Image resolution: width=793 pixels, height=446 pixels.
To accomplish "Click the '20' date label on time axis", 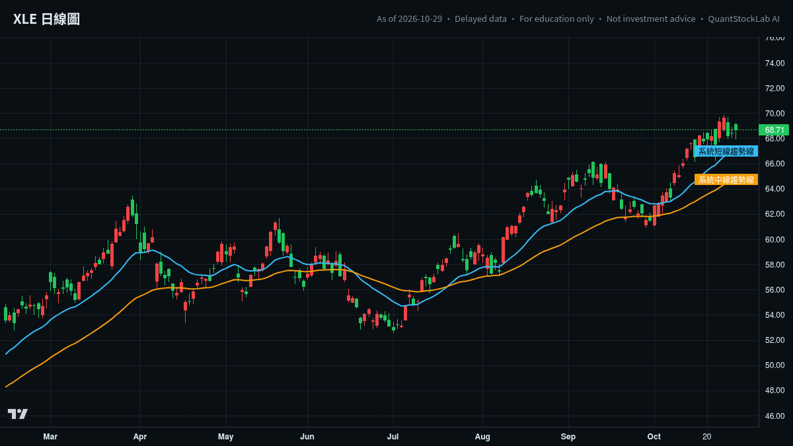I will [707, 437].
